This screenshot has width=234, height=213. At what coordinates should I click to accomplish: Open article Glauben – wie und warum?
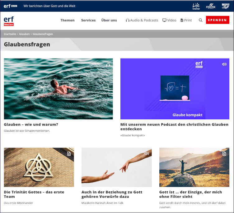pos(31,125)
